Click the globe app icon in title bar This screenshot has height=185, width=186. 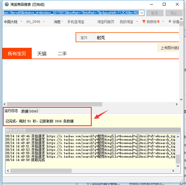[7, 4]
